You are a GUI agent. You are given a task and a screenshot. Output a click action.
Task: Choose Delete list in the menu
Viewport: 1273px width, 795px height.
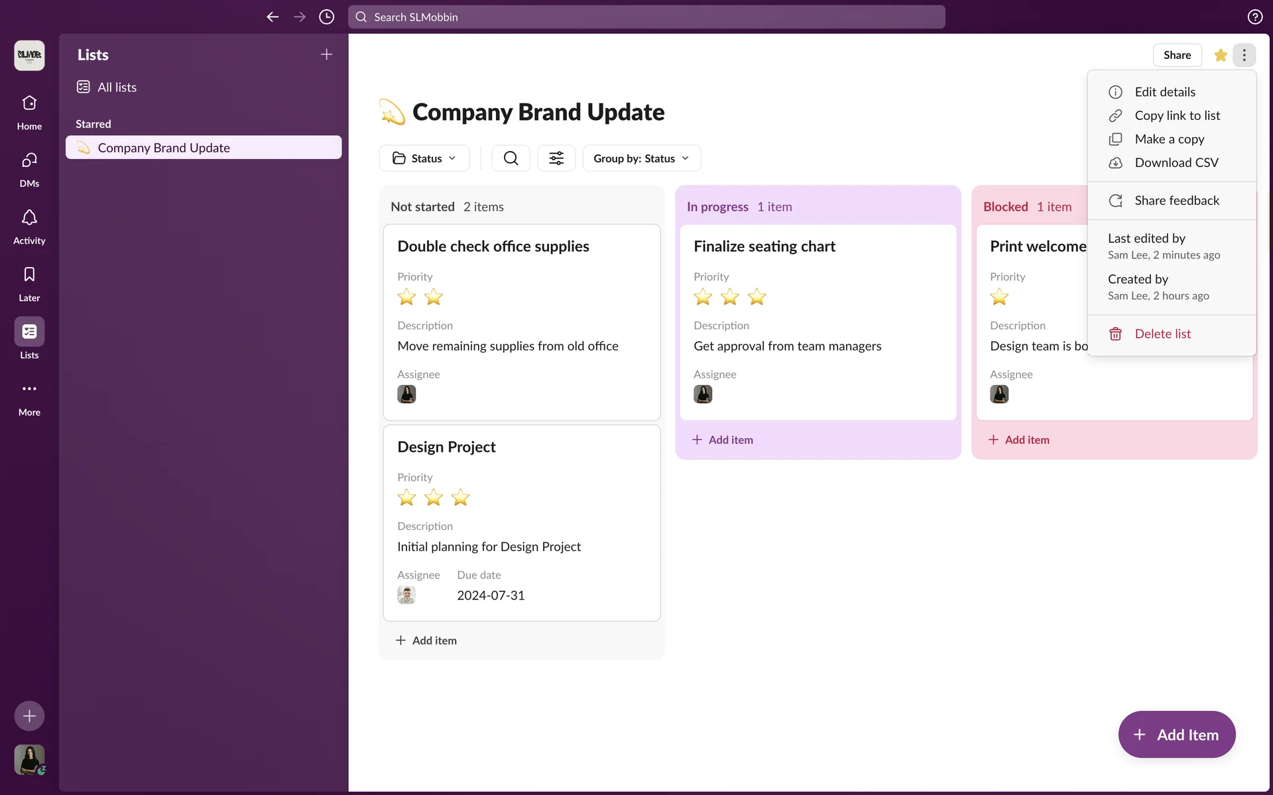1162,334
